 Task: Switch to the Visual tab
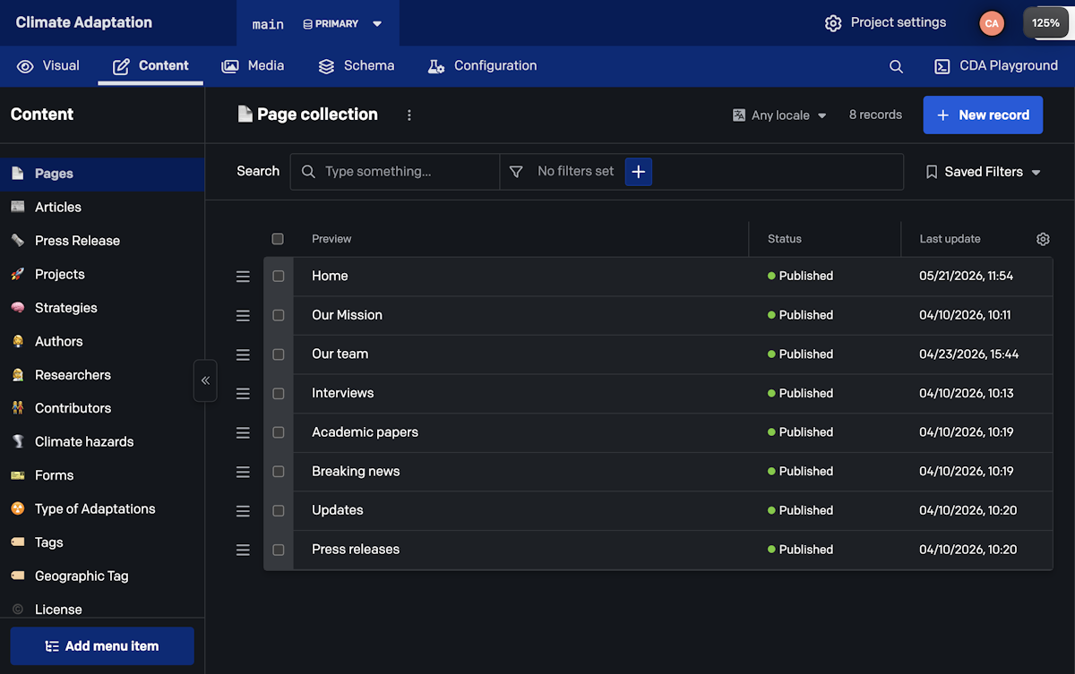coord(48,66)
